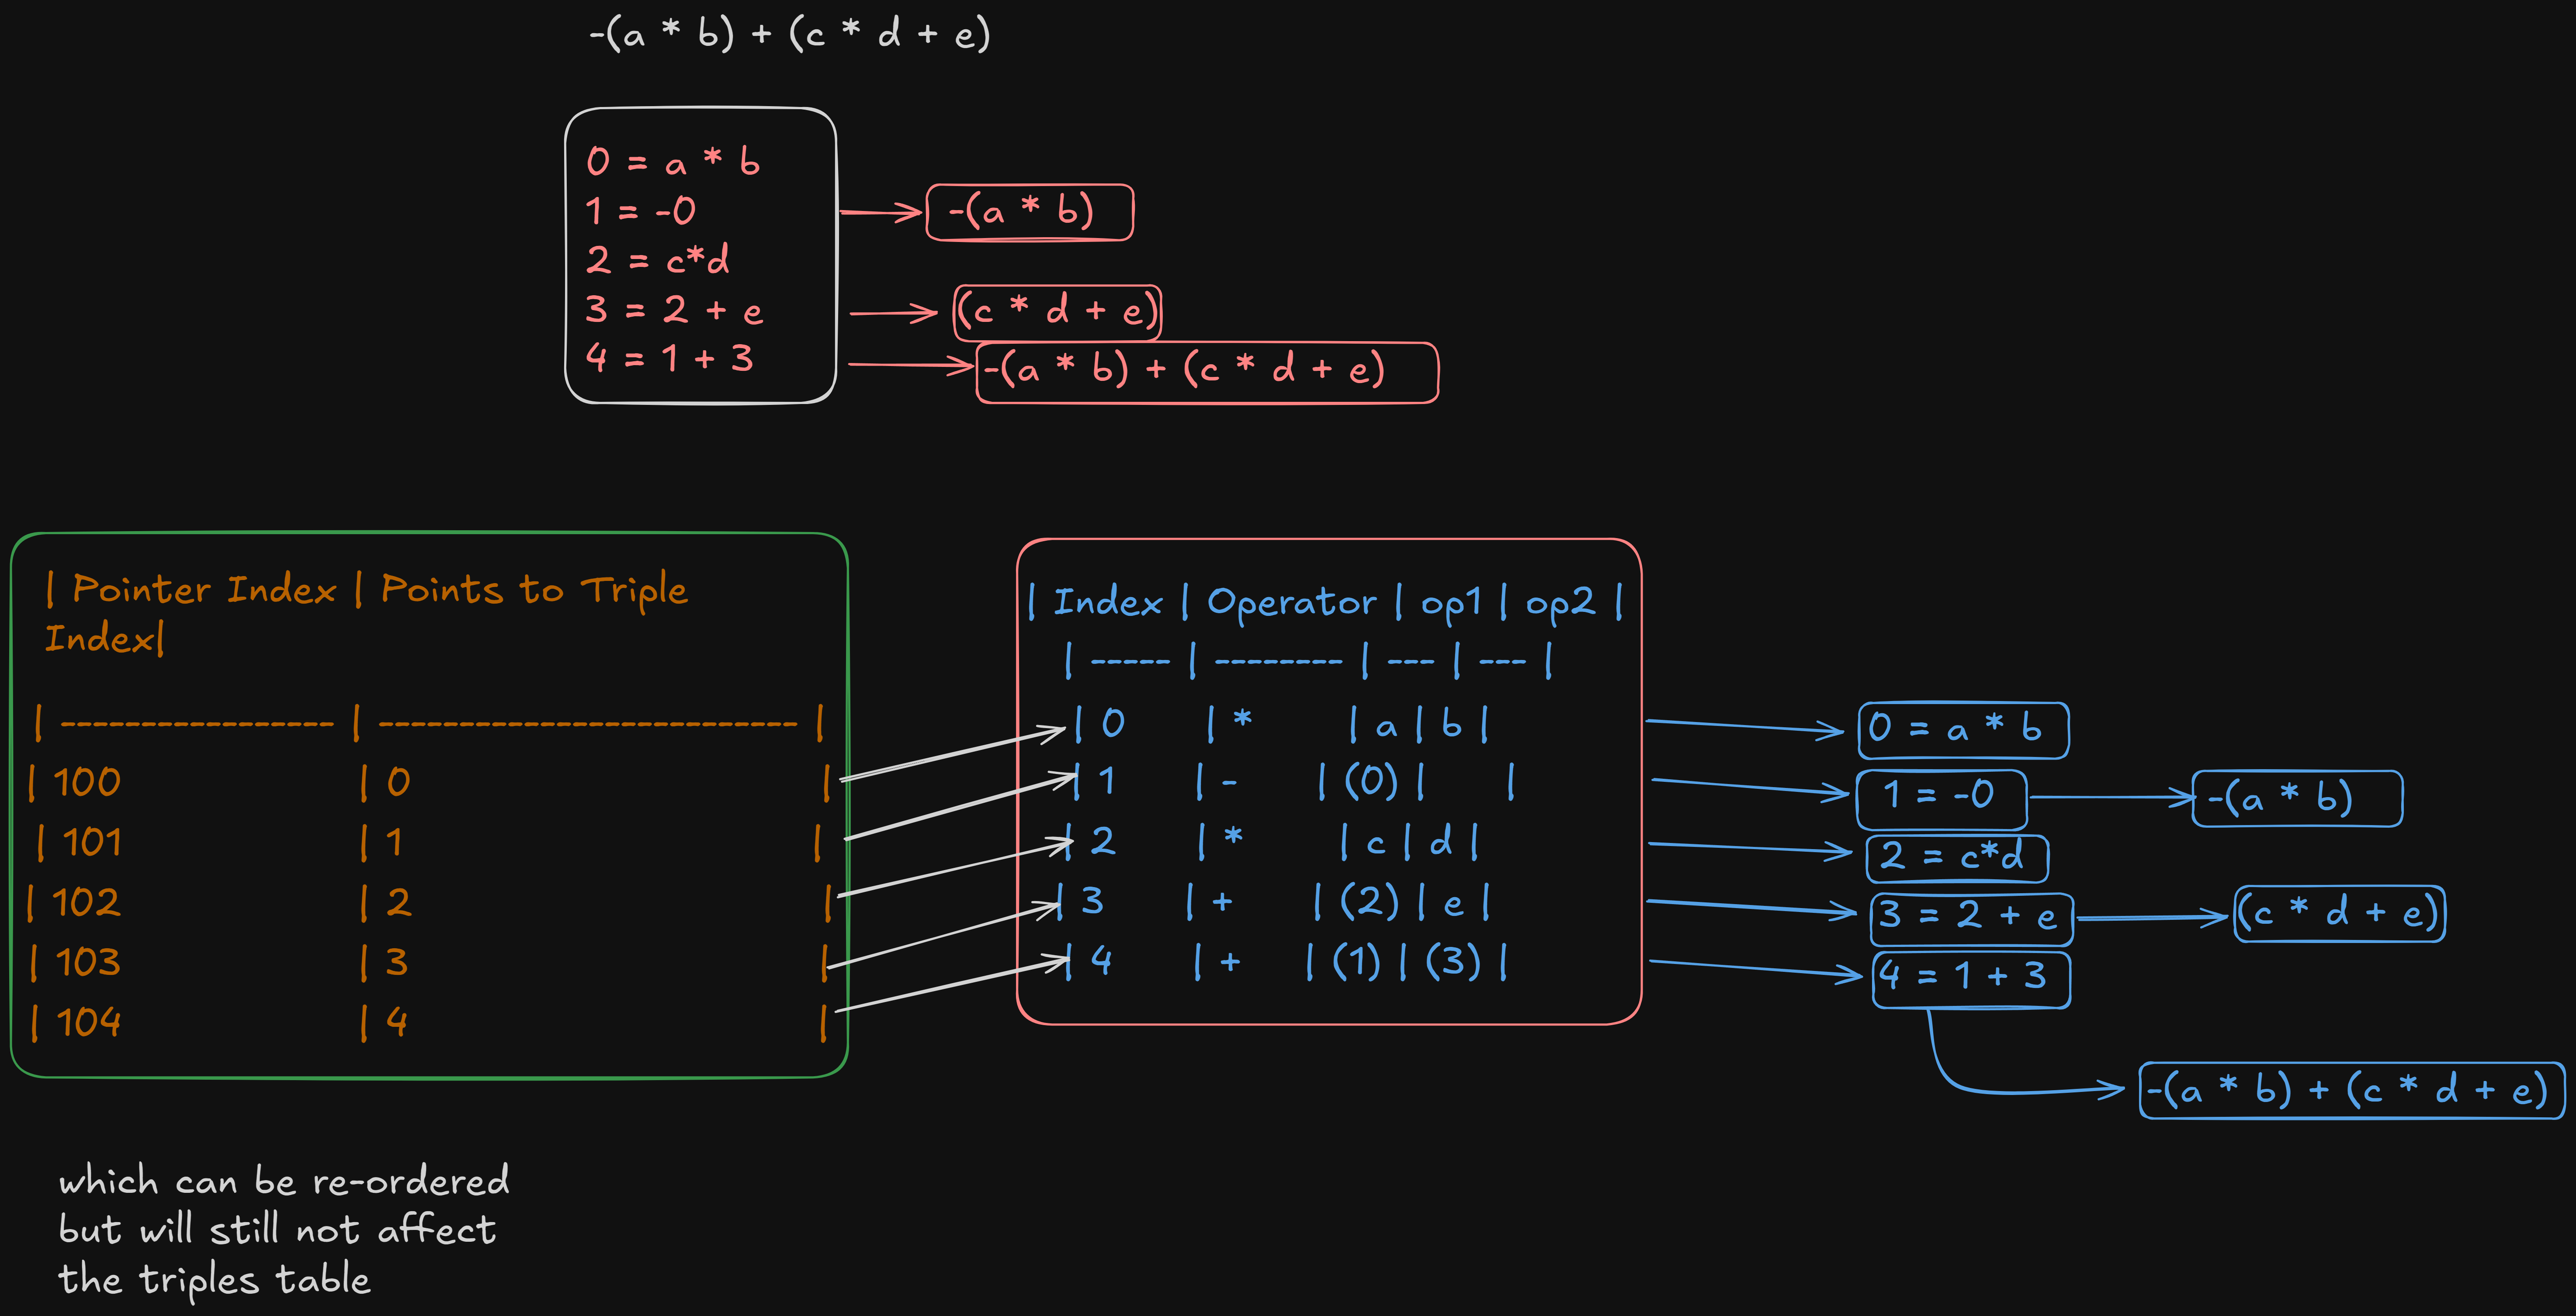2576x1316 pixels.
Task: Click the 'Pointer Index' header in orange table
Action: pos(204,590)
